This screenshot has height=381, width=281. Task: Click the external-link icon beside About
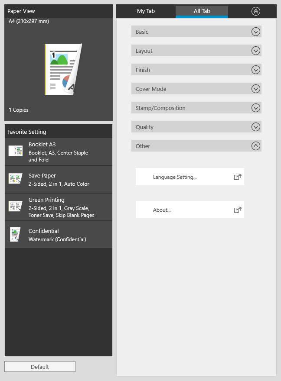[x=238, y=210]
